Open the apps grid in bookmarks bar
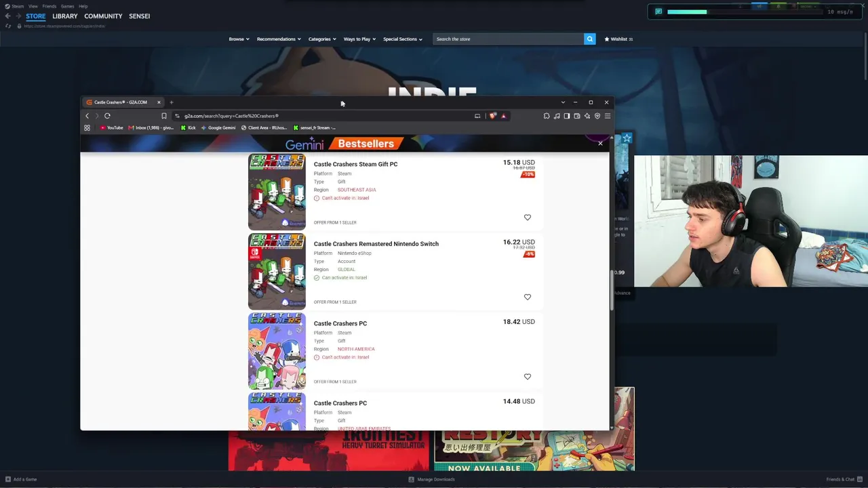This screenshot has width=868, height=488. (x=87, y=128)
